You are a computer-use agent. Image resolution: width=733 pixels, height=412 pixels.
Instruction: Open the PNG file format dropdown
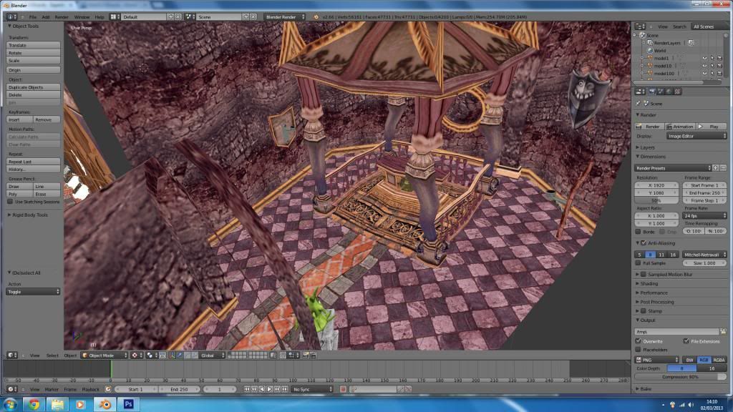tap(657, 360)
